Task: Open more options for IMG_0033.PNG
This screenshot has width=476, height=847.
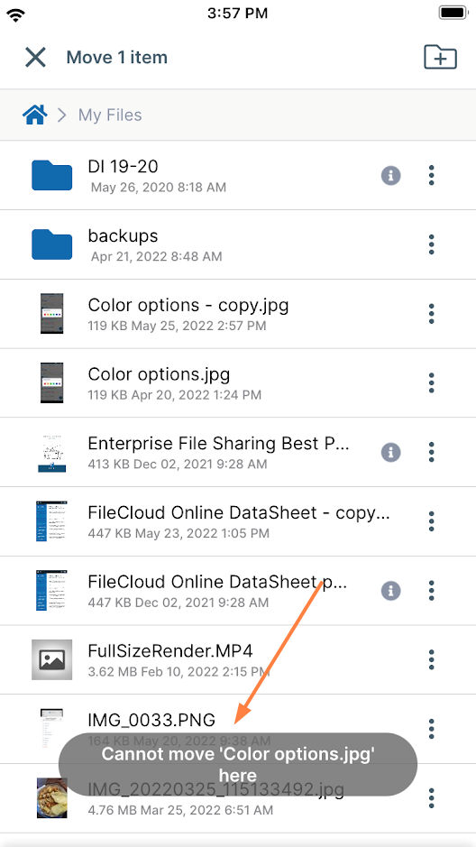Action: pyautogui.click(x=431, y=729)
